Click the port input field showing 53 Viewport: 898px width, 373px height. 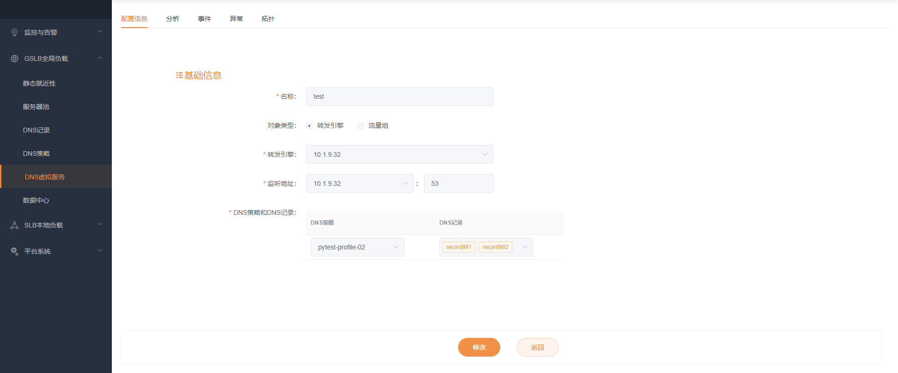[459, 183]
